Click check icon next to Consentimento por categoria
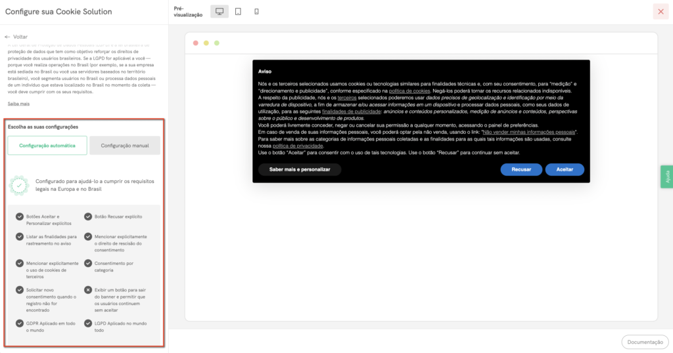This screenshot has height=353, width=673. 88,263
